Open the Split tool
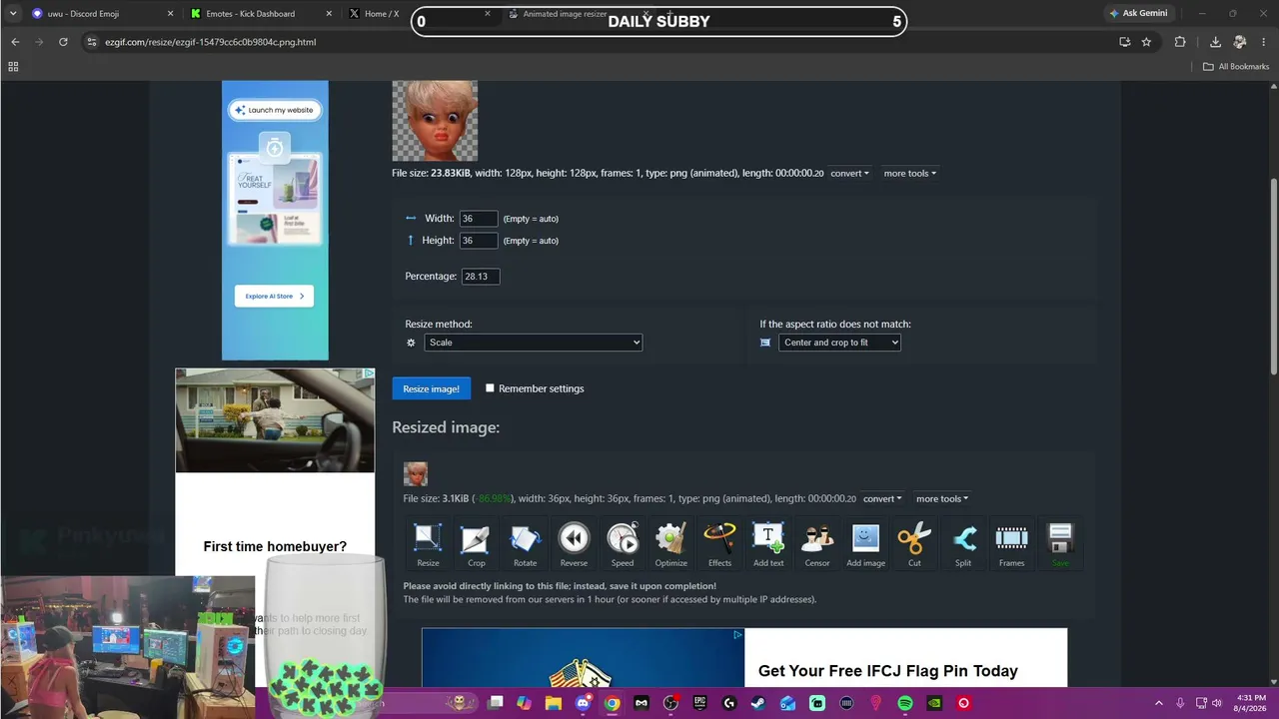 [x=963, y=545]
